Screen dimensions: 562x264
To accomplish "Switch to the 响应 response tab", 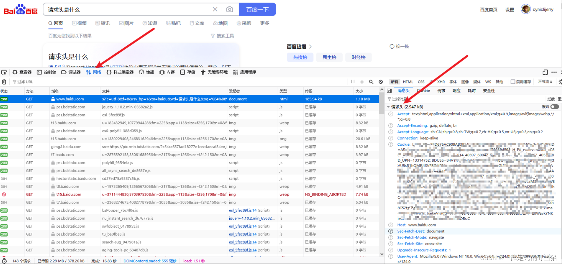I will tap(457, 91).
